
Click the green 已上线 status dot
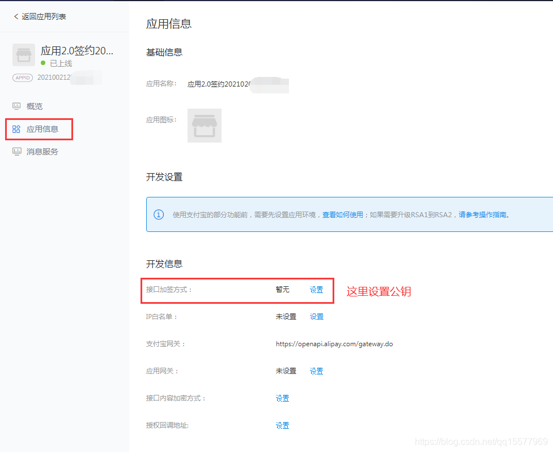pyautogui.click(x=43, y=63)
